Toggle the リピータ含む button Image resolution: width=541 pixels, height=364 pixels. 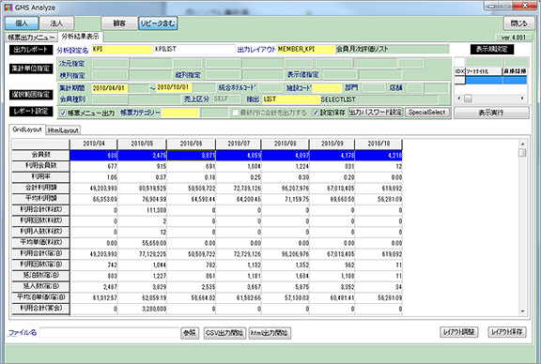click(158, 23)
